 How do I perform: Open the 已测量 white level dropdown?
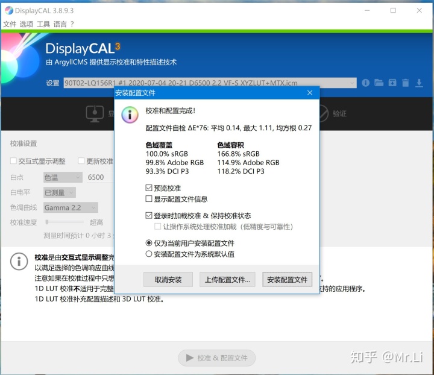click(60, 192)
